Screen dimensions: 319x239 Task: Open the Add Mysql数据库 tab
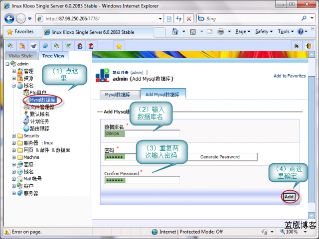163,94
